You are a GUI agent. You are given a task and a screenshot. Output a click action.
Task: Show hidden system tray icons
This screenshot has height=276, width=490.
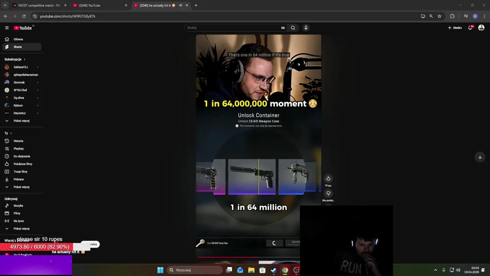tap(435, 270)
